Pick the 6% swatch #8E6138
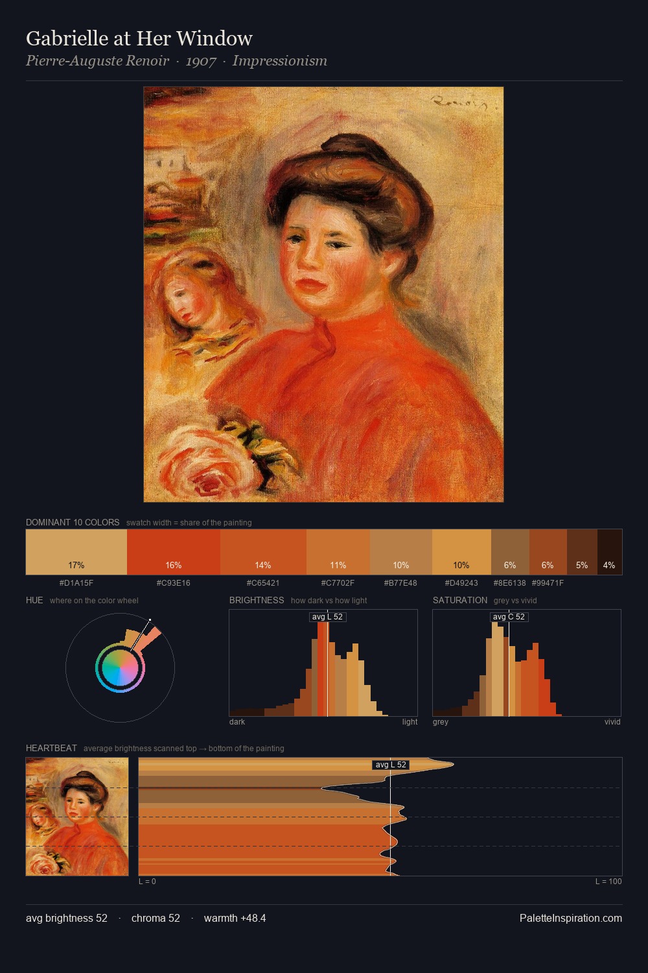 [510, 552]
